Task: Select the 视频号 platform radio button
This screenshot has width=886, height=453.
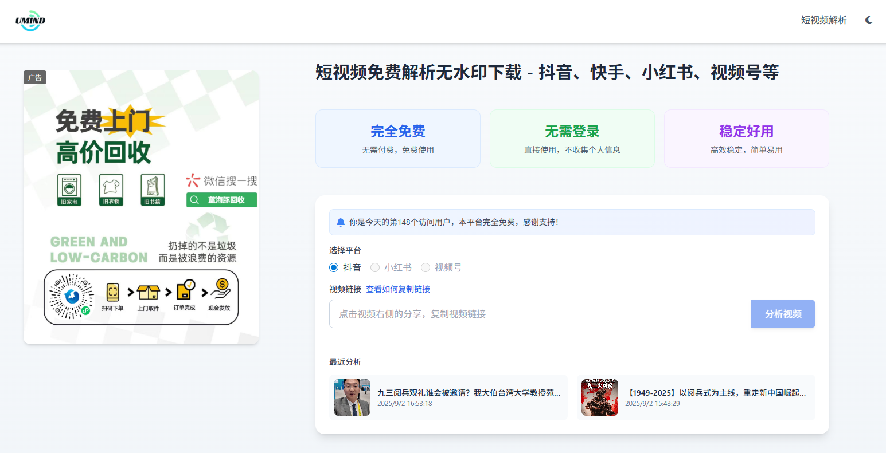Action: tap(426, 267)
